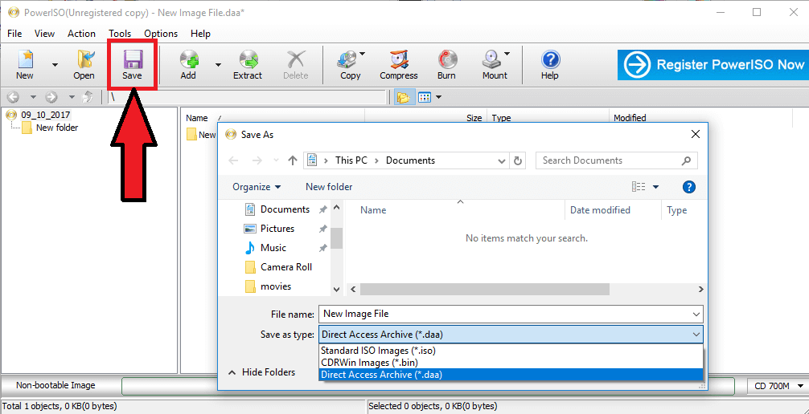The width and height of the screenshot is (809, 414).
Task: Click the PowerISO path address field
Action: pos(248,97)
